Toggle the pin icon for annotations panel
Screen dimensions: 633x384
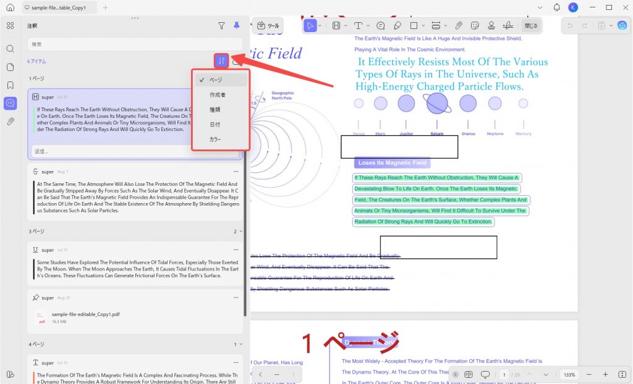point(237,25)
